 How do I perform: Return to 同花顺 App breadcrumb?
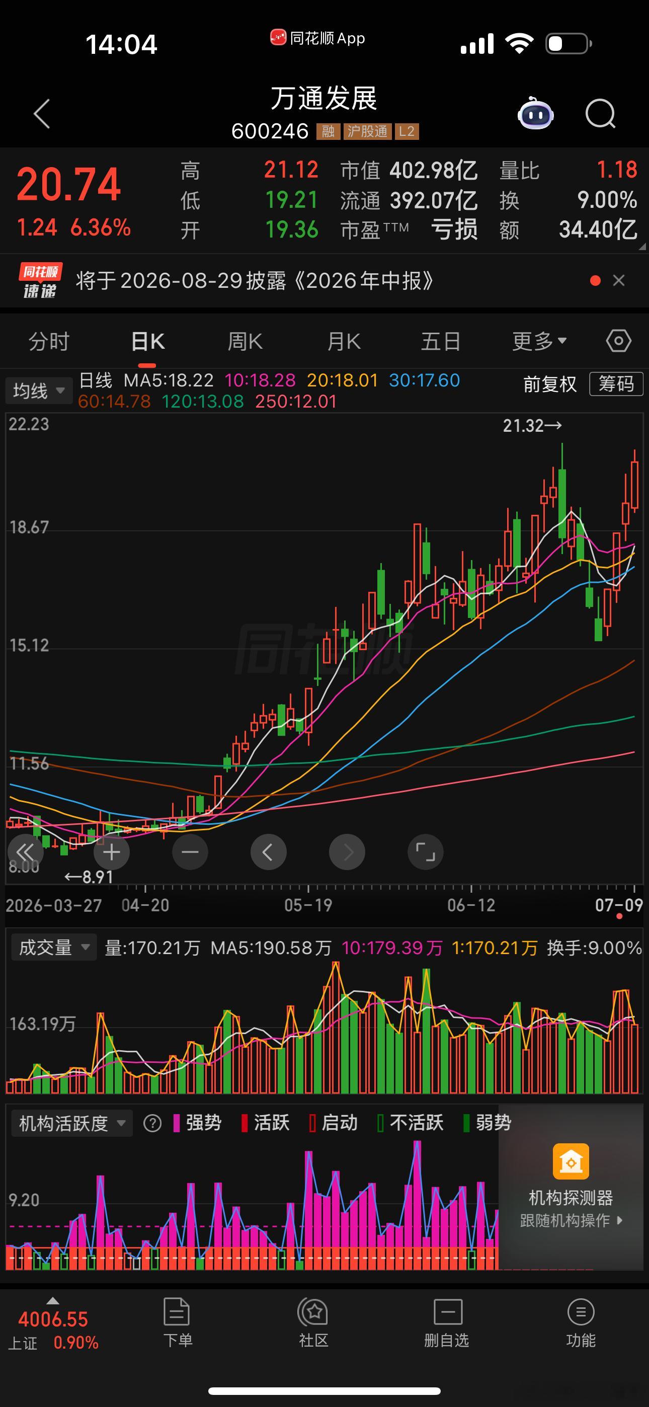tap(317, 38)
